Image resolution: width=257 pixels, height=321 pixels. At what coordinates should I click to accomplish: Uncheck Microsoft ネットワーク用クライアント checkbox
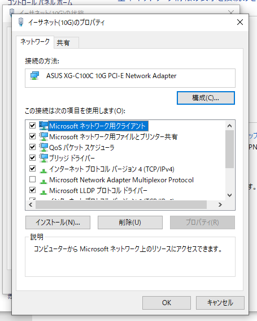click(x=33, y=125)
